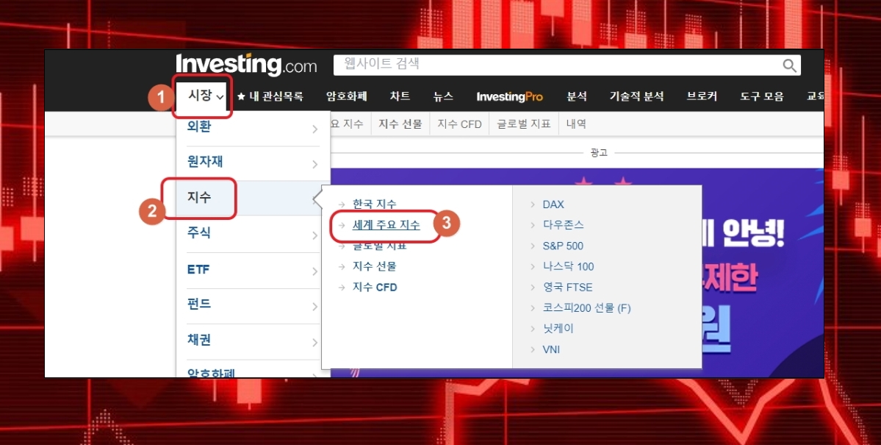Open the 뉴스 menu item
The width and height of the screenshot is (881, 445).
[443, 96]
